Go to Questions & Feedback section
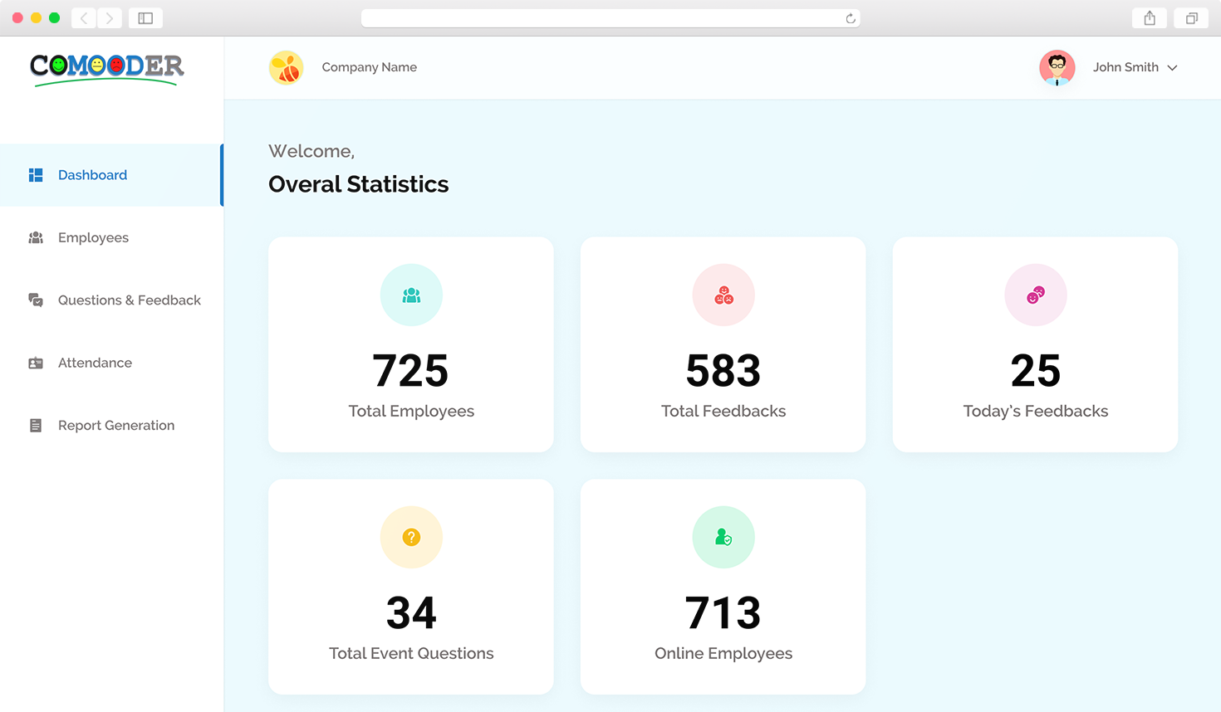 (129, 300)
